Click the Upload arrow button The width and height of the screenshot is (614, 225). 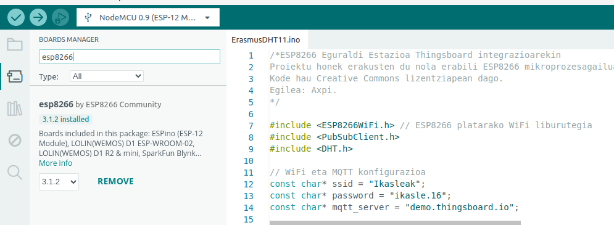click(38, 17)
